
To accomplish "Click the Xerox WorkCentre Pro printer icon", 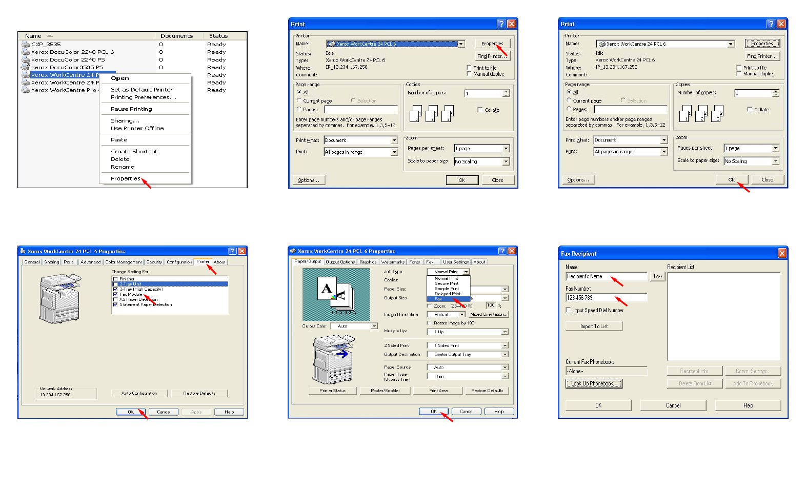I will click(26, 90).
